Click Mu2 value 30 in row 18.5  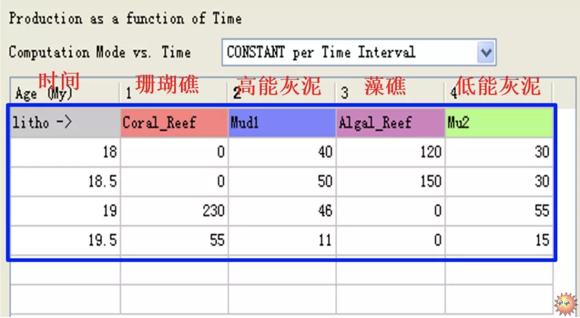(499, 181)
